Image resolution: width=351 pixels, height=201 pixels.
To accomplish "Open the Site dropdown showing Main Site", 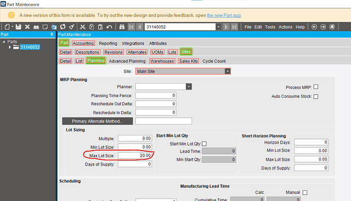I will [227, 71].
